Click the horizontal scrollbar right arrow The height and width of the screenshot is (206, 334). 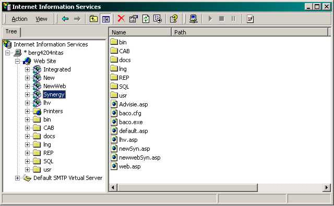pyautogui.click(x=327, y=188)
